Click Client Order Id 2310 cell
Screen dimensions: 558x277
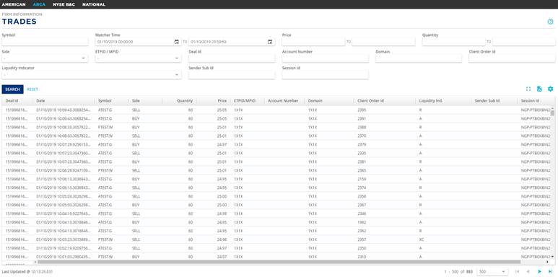coord(362,257)
